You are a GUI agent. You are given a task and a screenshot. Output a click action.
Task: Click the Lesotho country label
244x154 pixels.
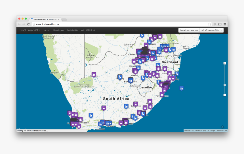tap(146, 87)
